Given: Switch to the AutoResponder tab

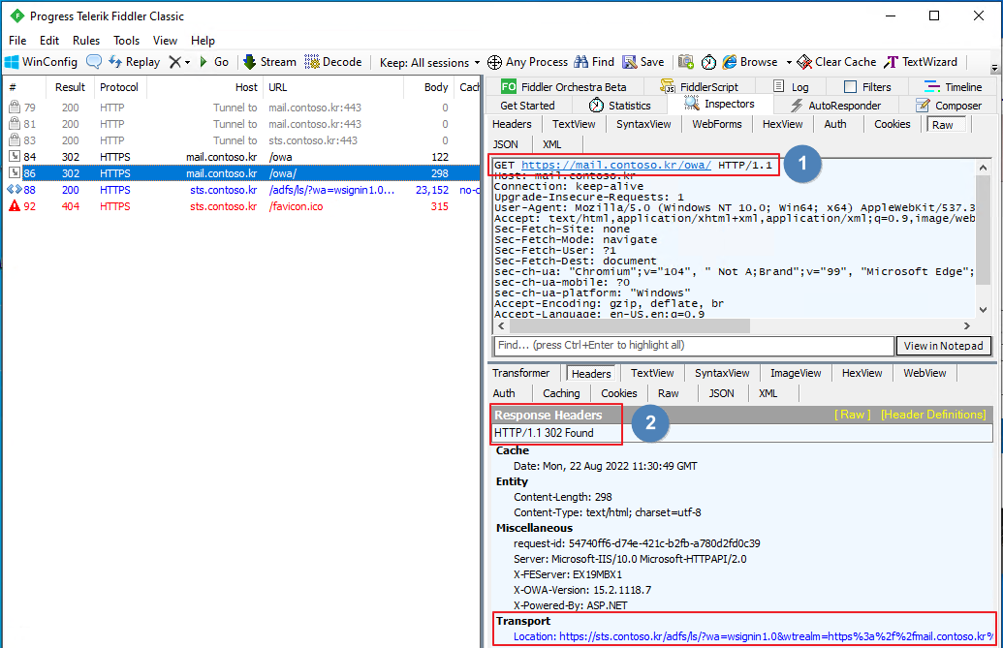Looking at the screenshot, I should 835,106.
